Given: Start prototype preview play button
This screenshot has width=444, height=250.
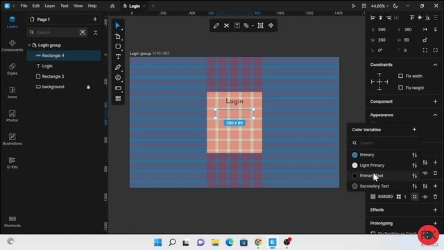Looking at the screenshot, I should (x=354, y=6).
